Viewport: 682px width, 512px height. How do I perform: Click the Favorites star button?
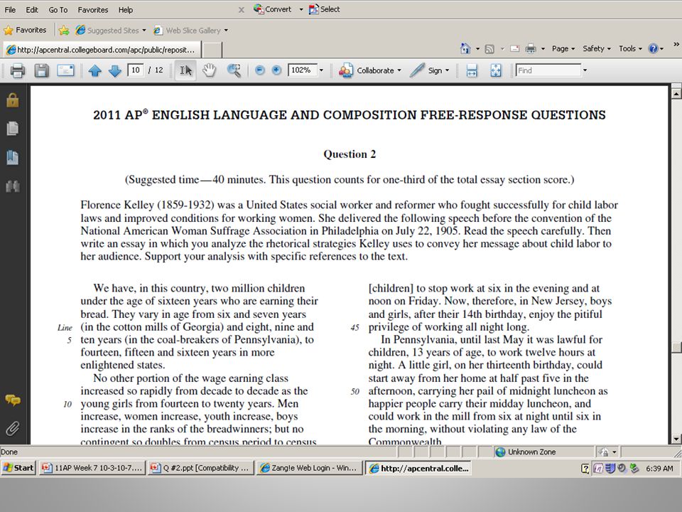[x=25, y=30]
